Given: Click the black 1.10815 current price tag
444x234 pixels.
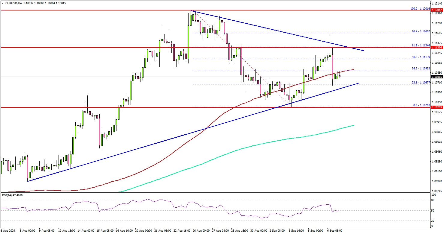Looking at the screenshot, I should (x=437, y=77).
